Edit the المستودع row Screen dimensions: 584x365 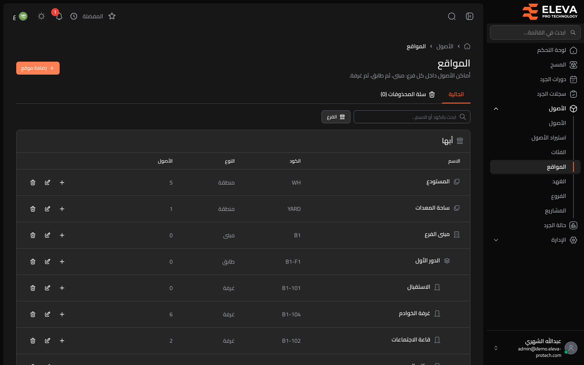pos(47,182)
